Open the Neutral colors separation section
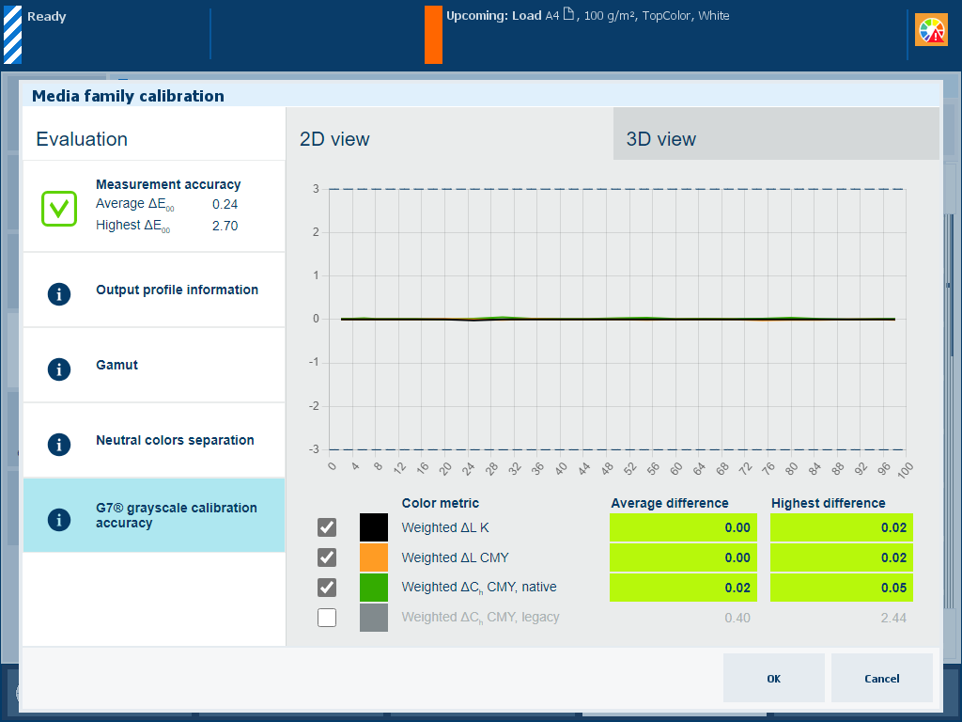The height and width of the screenshot is (722, 962). click(x=175, y=440)
